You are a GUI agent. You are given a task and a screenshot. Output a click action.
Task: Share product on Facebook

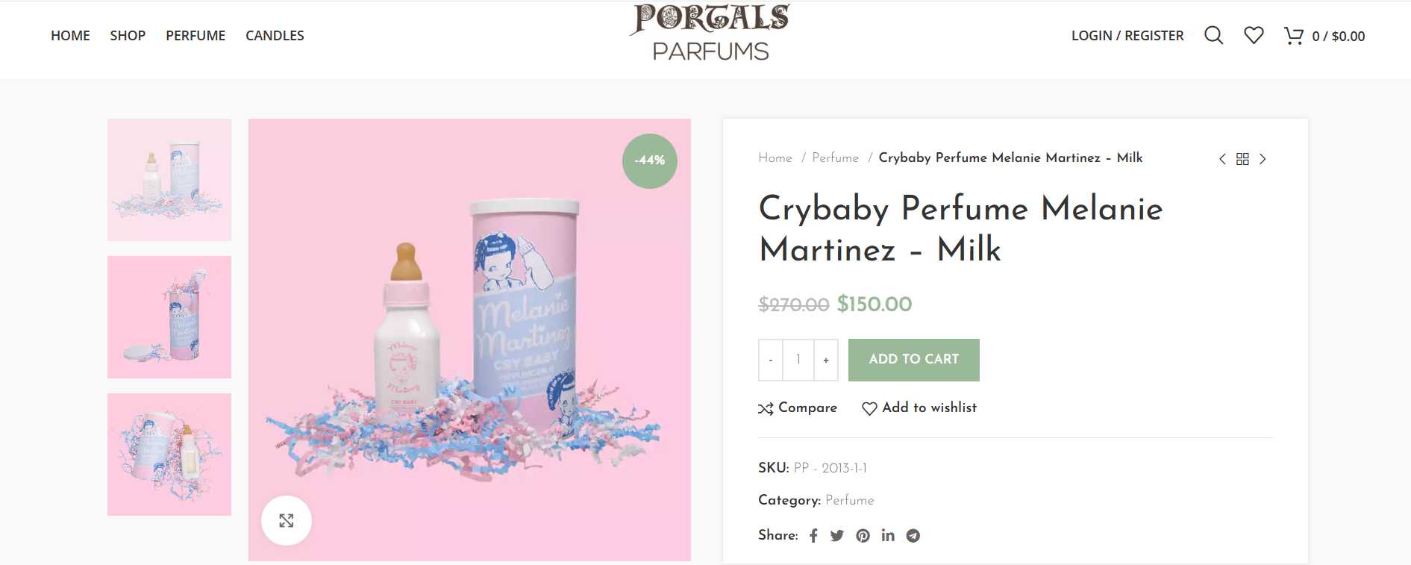813,536
